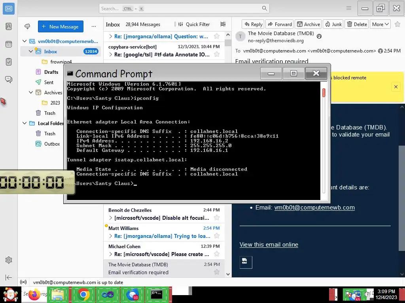Select the 2023 archive folder
Image resolution: width=405 pixels, height=303 pixels.
[55, 103]
